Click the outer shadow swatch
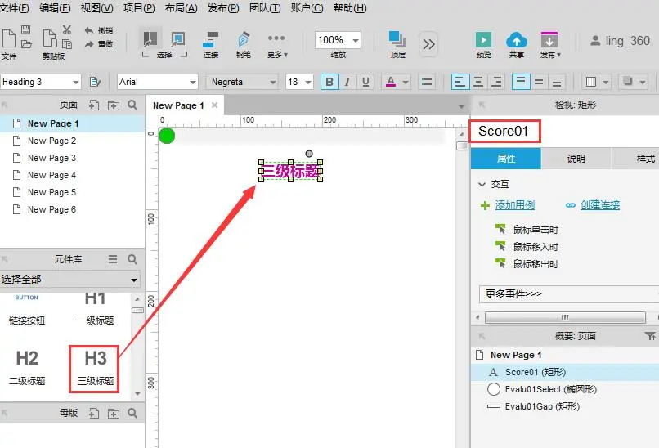659x448 pixels. click(x=627, y=82)
